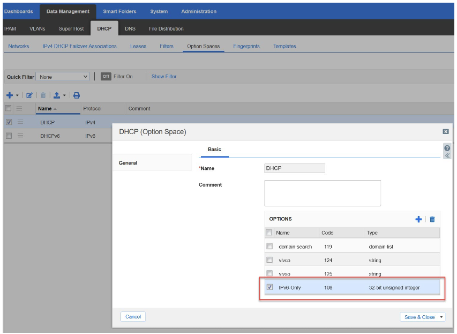The width and height of the screenshot is (457, 334).
Task: Uncheck the IPv6-Only option checkbox
Action: tap(269, 287)
